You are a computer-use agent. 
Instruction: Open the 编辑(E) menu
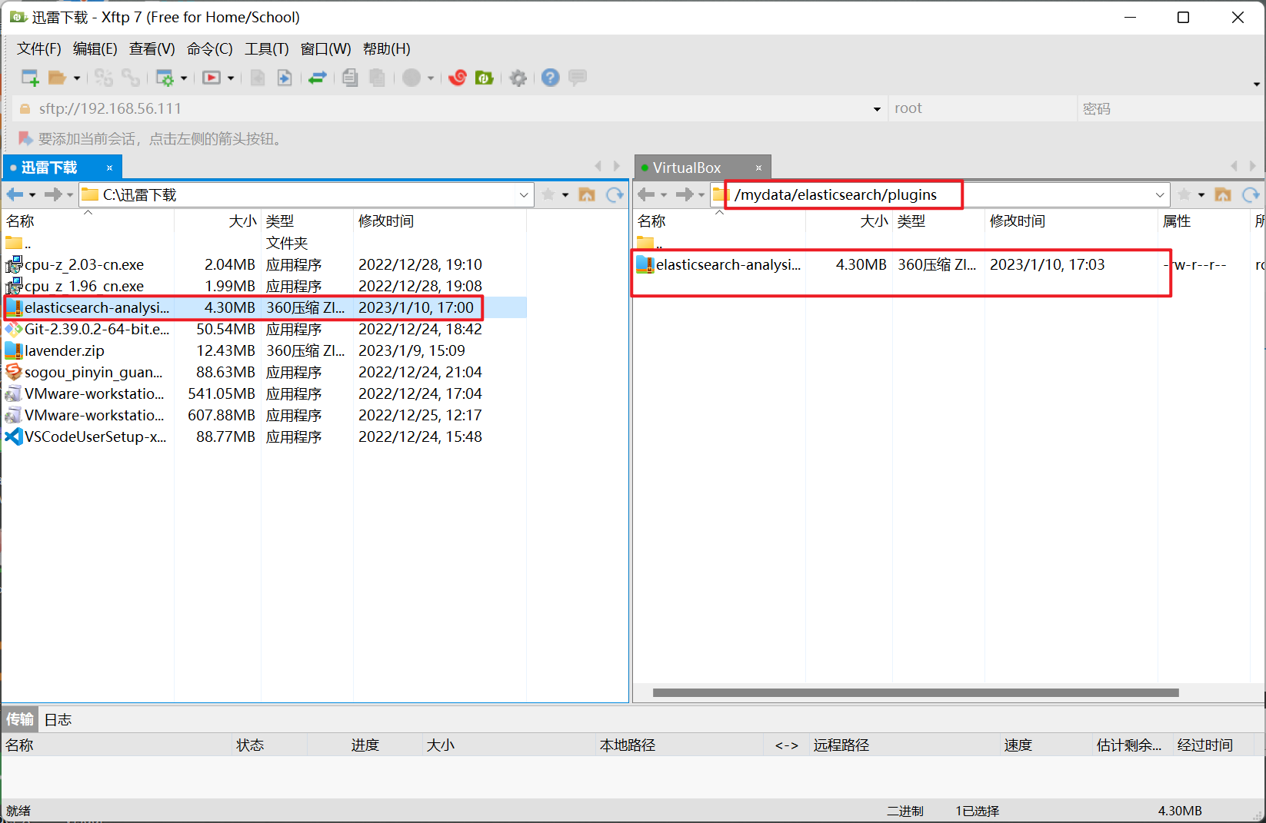(95, 49)
